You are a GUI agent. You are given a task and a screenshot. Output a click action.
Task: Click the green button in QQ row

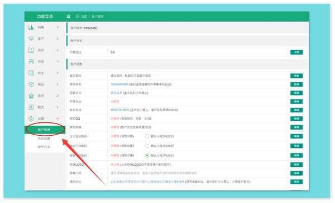point(296,118)
